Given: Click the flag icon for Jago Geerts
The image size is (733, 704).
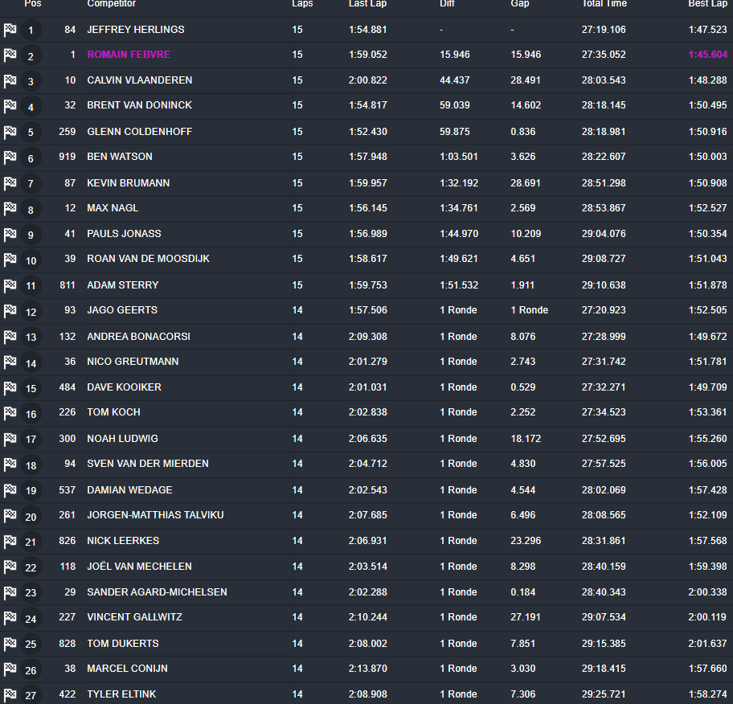Looking at the screenshot, I should tap(10, 310).
